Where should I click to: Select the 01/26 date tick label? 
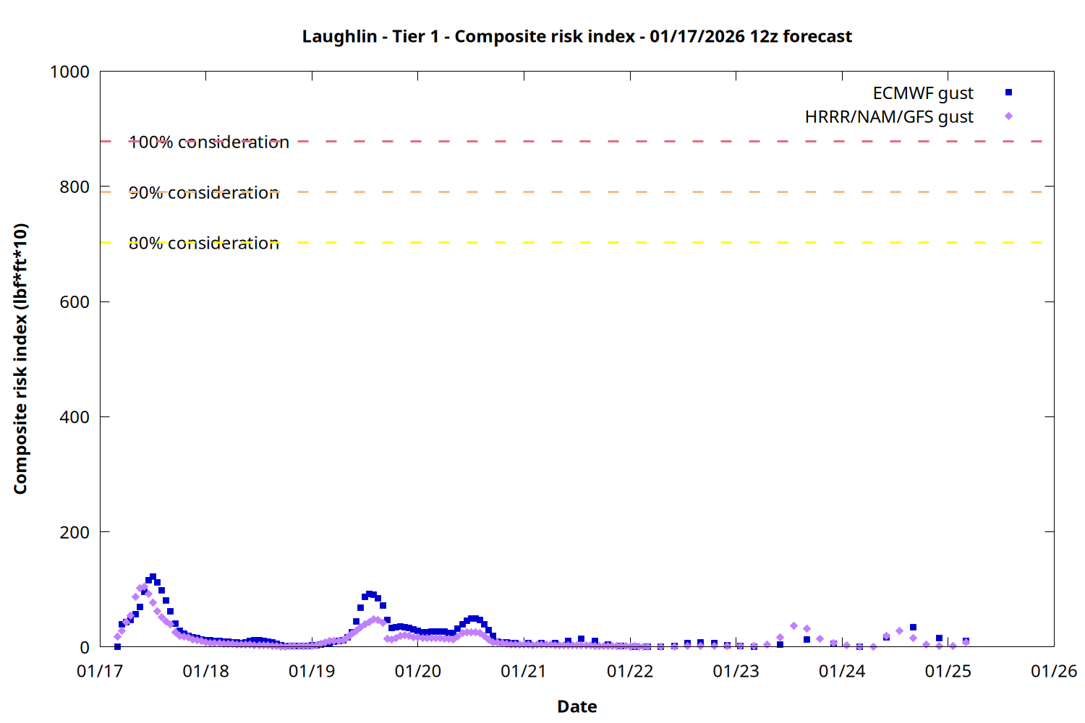pyautogui.click(x=1053, y=672)
